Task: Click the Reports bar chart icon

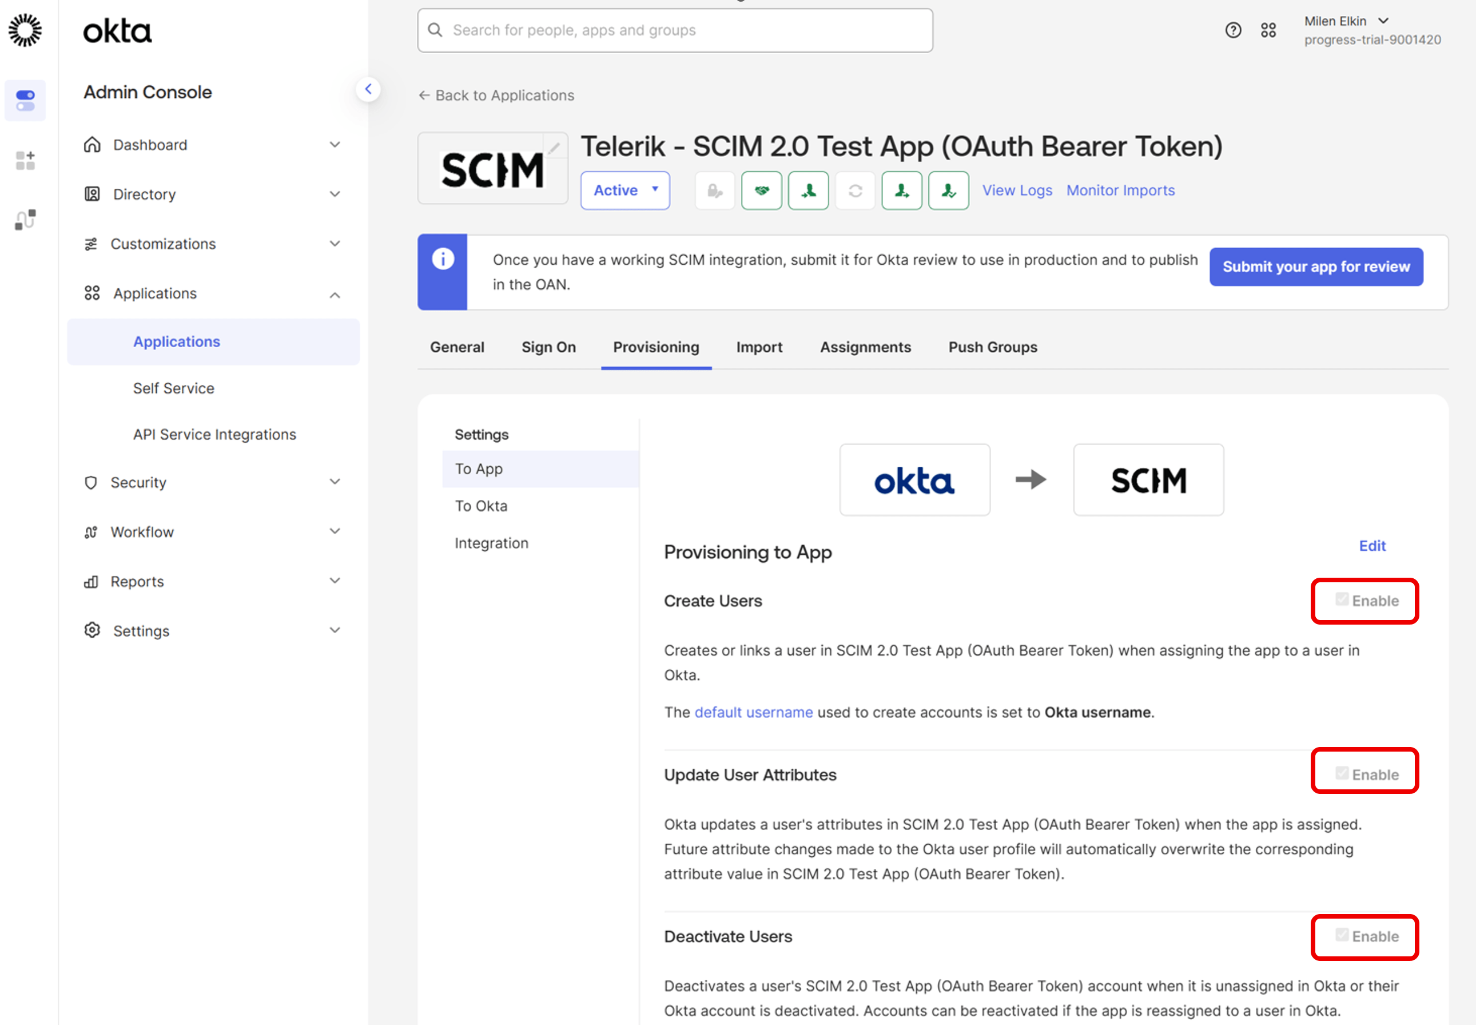Action: click(x=91, y=582)
